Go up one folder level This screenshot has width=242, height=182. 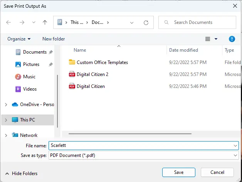click(45, 22)
